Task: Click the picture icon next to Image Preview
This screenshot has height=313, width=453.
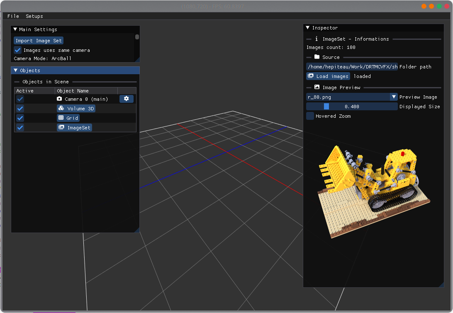Action: click(317, 87)
